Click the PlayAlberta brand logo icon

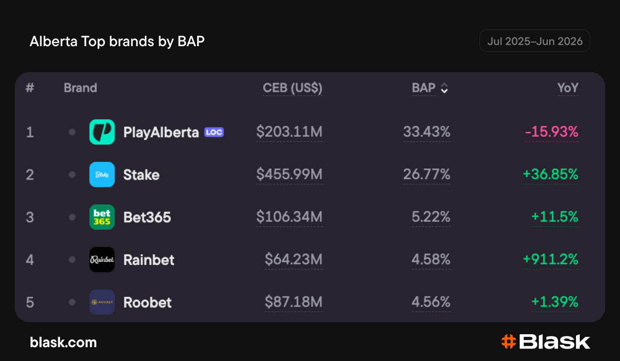[x=102, y=132]
